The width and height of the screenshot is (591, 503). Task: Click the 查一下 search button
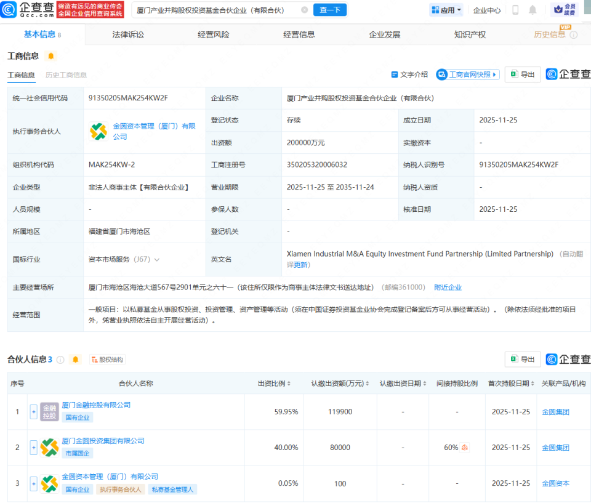[x=330, y=10]
